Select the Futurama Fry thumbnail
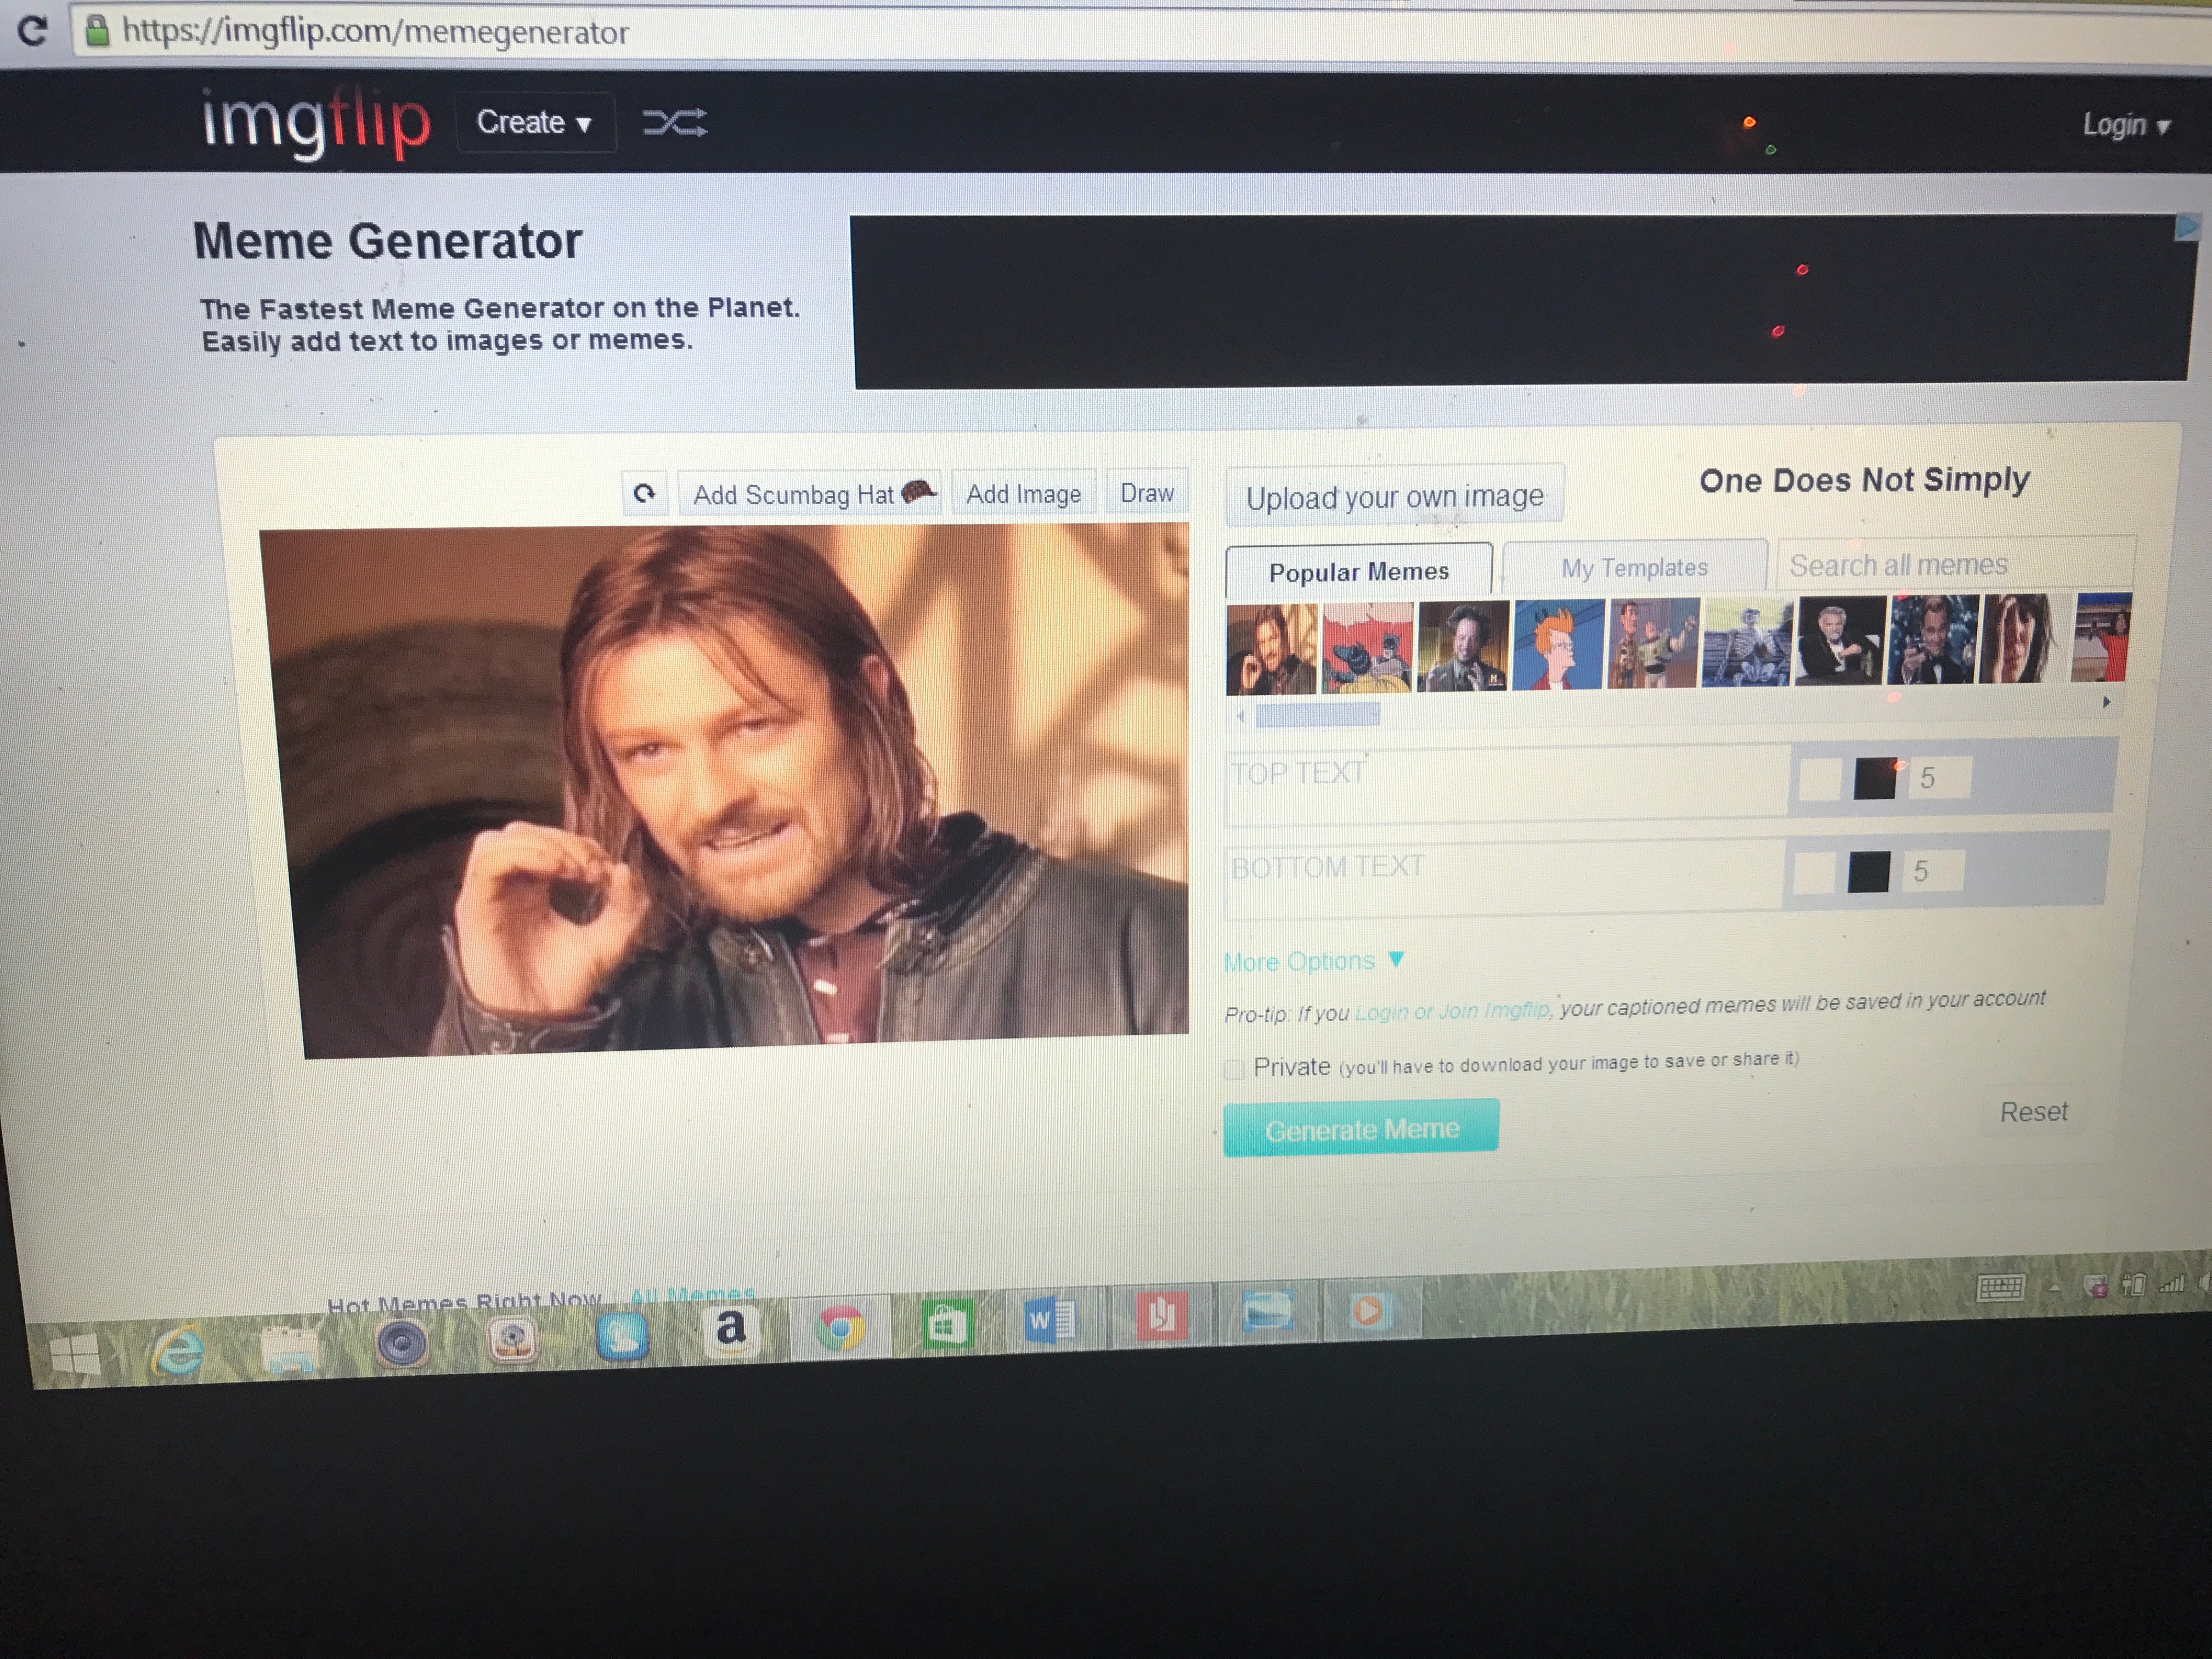This screenshot has height=1659, width=2212. click(1559, 644)
